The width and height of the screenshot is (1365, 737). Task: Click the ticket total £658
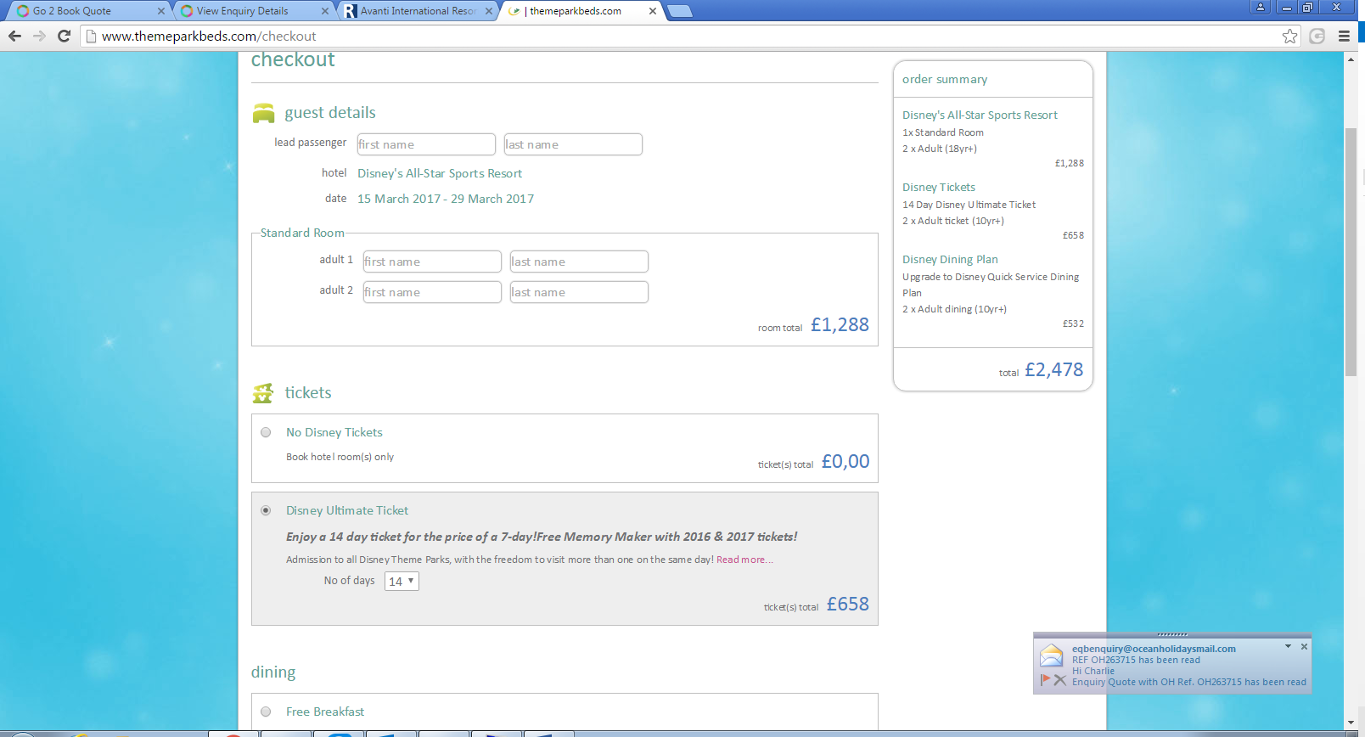pos(848,604)
